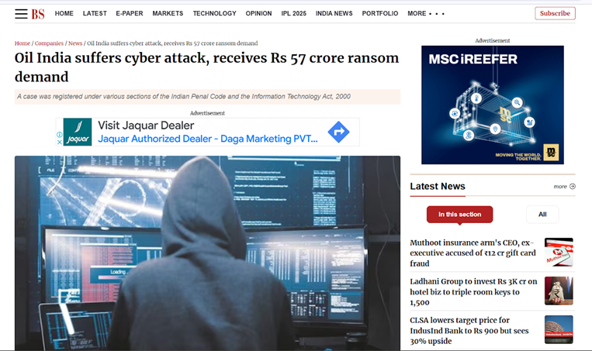
Task: Open the MSC iREEFER advertisement banner
Action: click(x=493, y=105)
